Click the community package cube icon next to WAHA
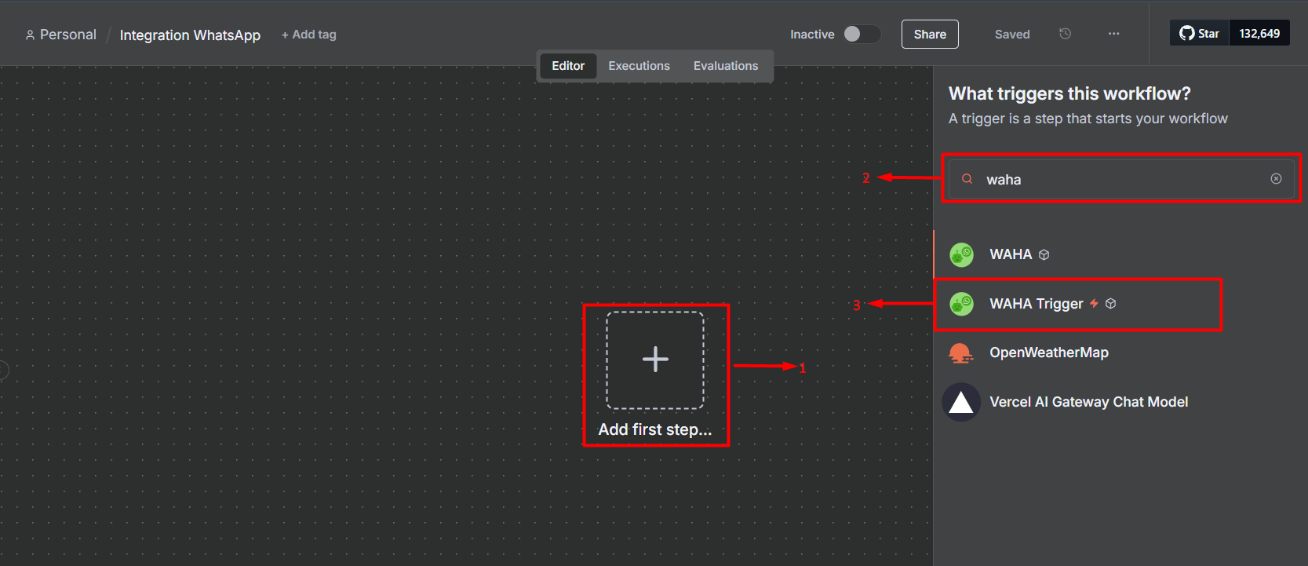Image resolution: width=1308 pixels, height=566 pixels. [1044, 255]
